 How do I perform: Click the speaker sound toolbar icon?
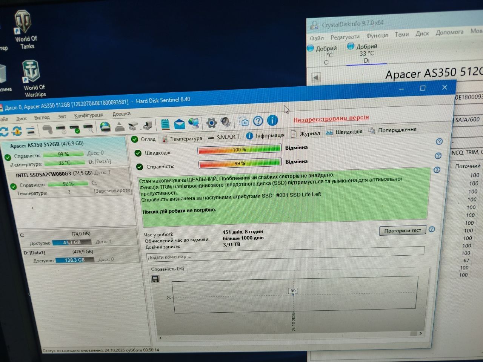point(226,122)
